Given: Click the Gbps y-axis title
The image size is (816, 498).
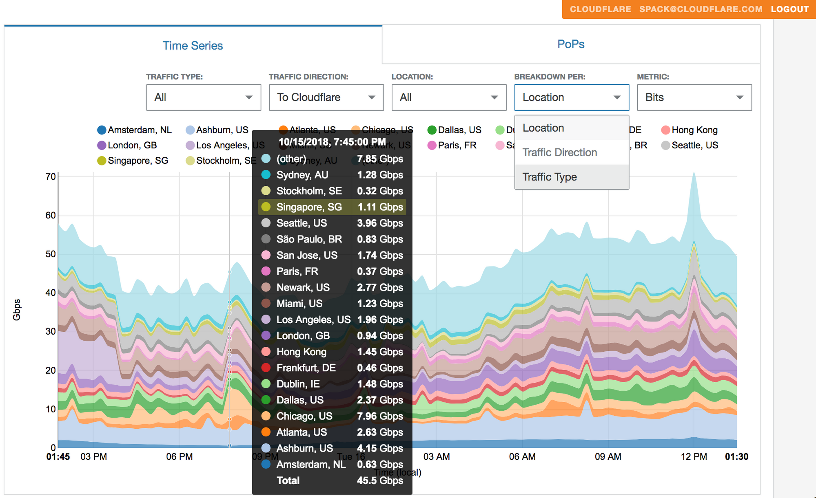Looking at the screenshot, I should tap(17, 310).
